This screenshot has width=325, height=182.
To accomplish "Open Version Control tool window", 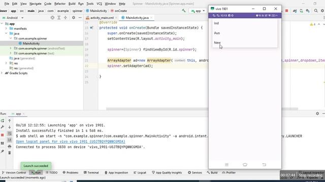I will [14, 172].
